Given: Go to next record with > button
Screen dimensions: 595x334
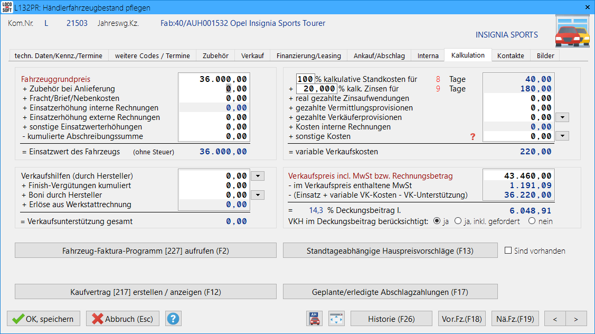Looking at the screenshot, I should pos(575,319).
